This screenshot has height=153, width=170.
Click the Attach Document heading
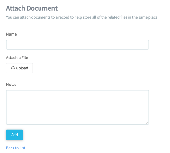click(x=32, y=8)
